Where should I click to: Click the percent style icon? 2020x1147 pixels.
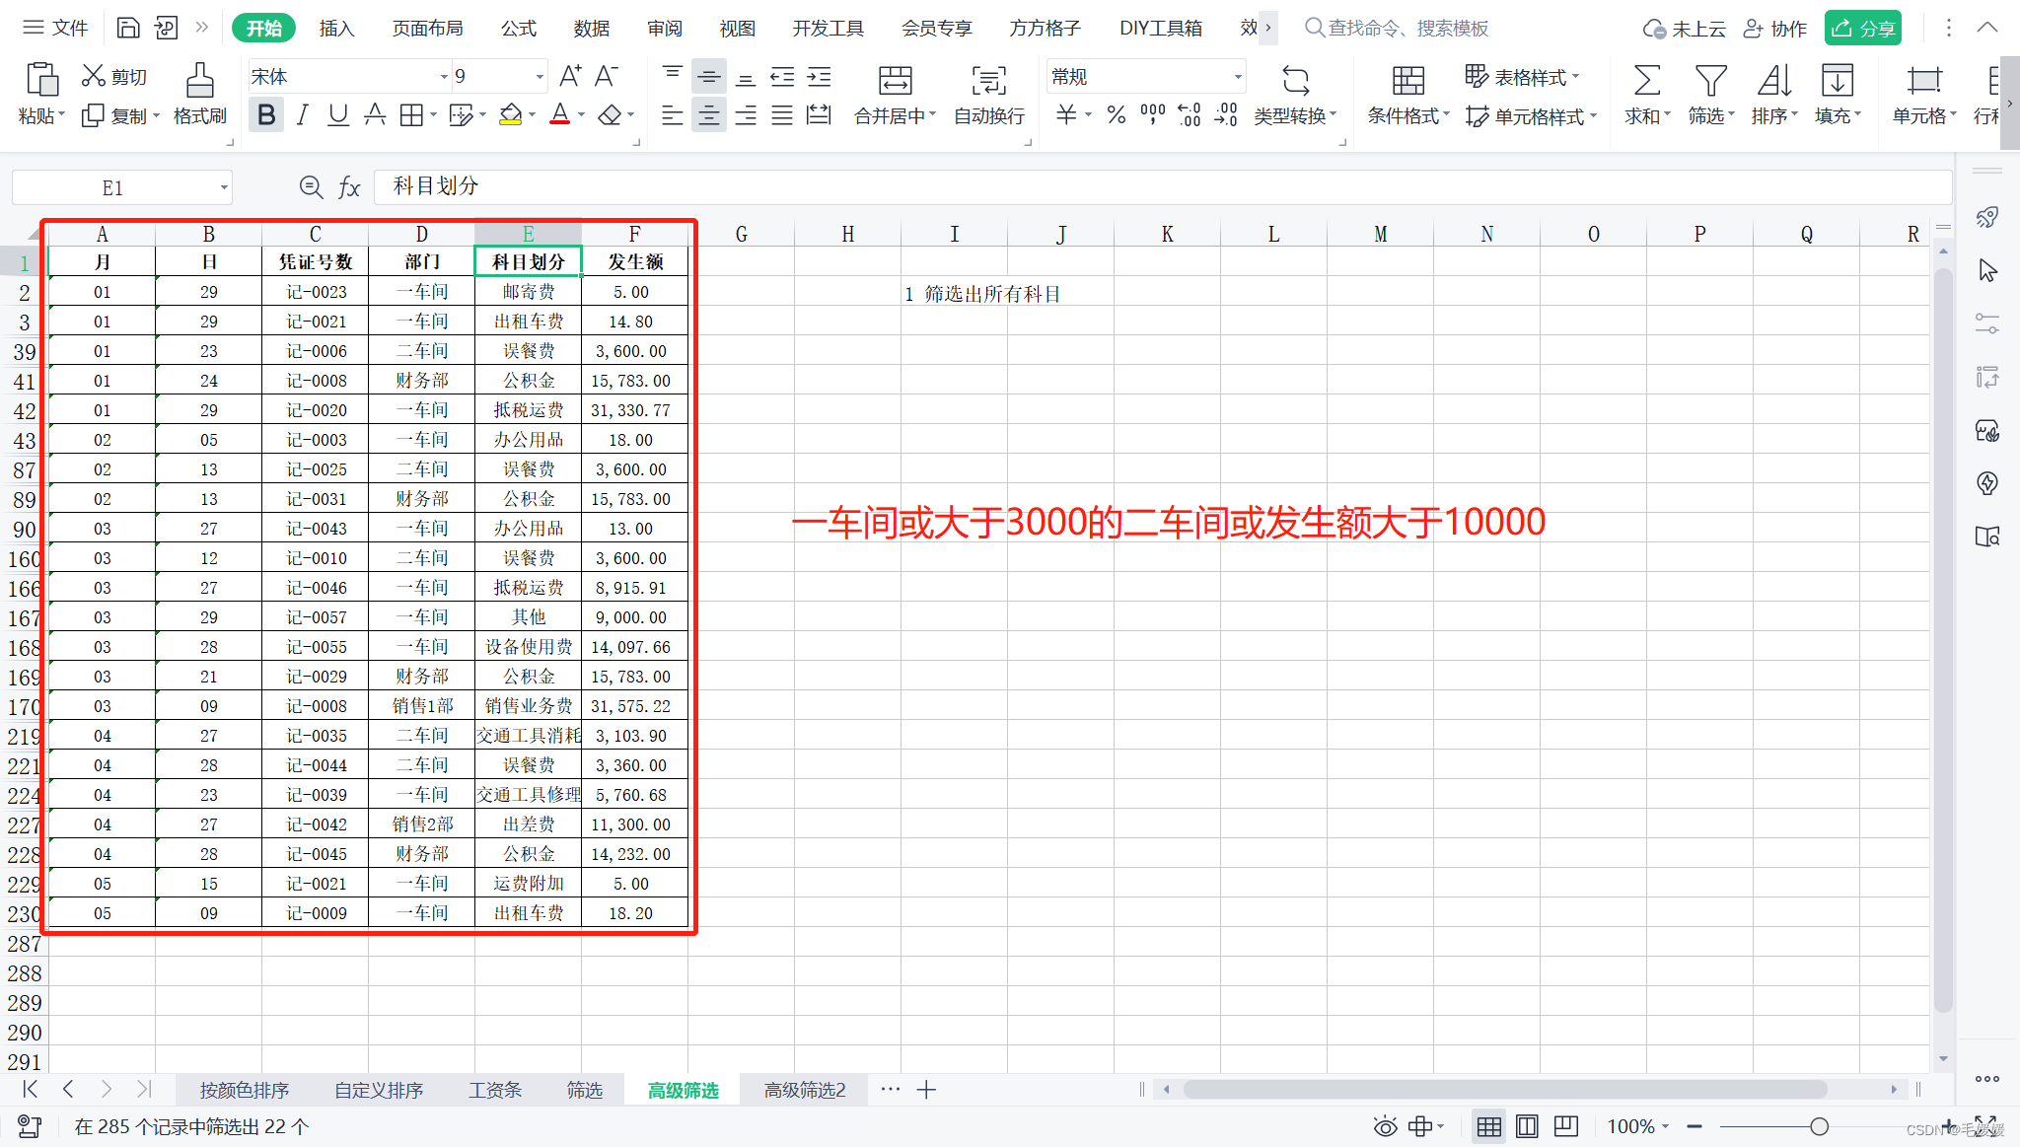click(x=1116, y=115)
